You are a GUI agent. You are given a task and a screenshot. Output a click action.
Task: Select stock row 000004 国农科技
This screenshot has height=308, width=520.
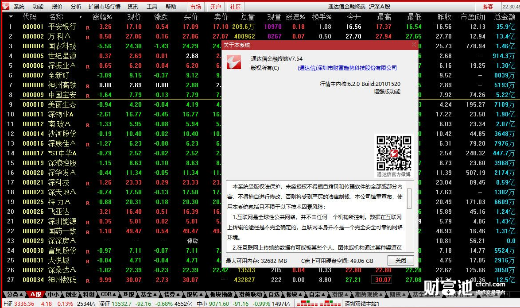260,46
